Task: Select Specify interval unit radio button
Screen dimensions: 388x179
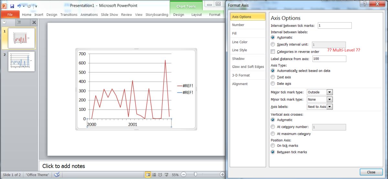Action: (x=273, y=45)
